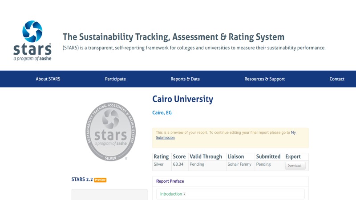Click the Cairo University title
356x200 pixels.
coord(182,99)
